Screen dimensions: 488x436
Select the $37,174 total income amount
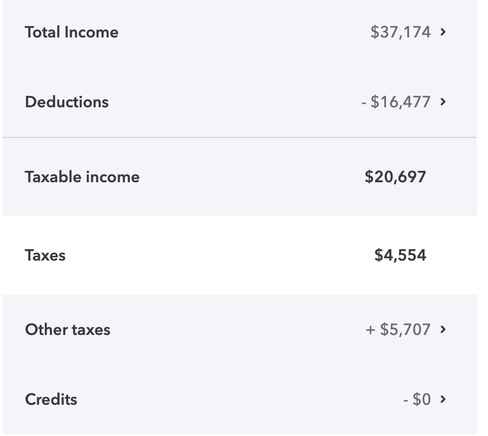(401, 32)
